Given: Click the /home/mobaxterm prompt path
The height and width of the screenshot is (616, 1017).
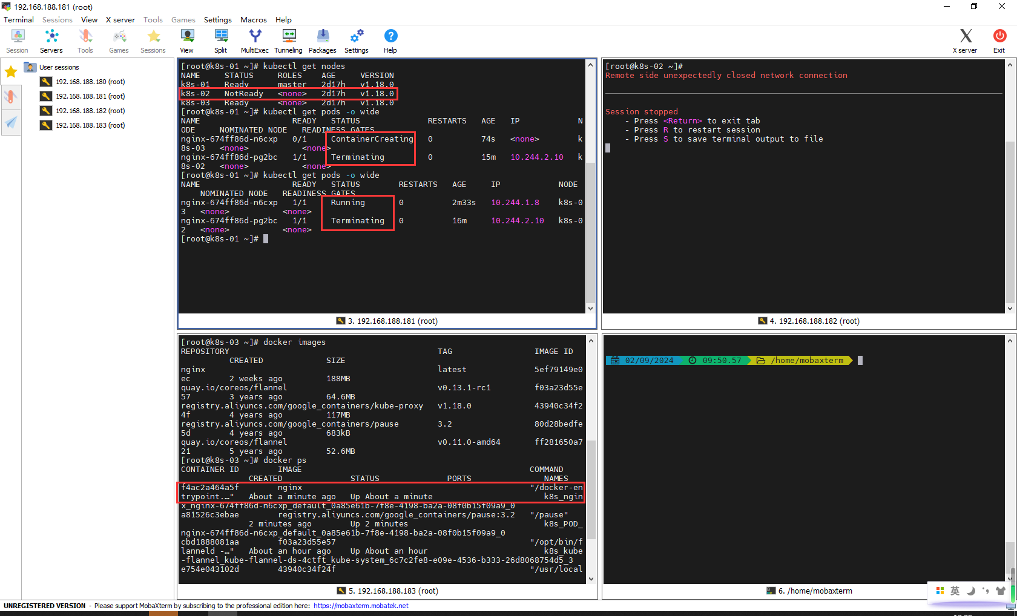Looking at the screenshot, I should pos(807,361).
